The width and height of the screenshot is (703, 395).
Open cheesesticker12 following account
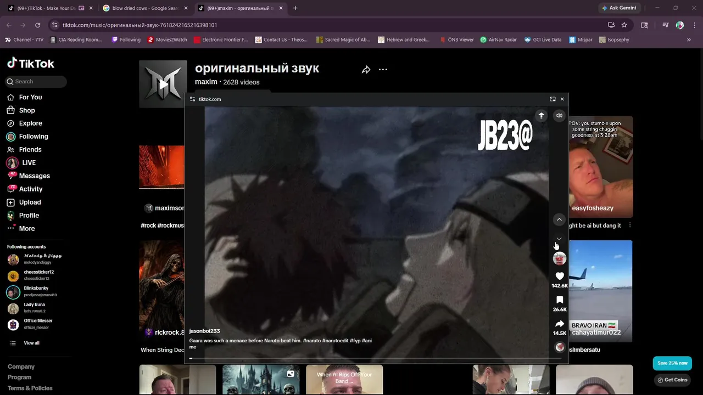pos(31,275)
